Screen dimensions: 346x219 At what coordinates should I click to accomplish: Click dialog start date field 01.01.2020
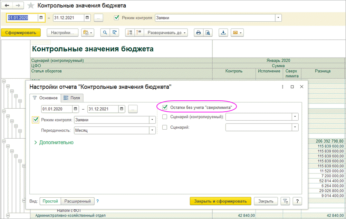pos(57,109)
